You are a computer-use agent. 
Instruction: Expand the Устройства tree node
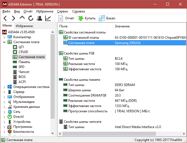point(4,122)
